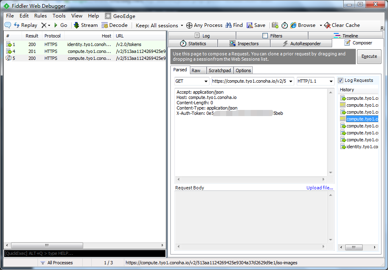Viewport: 388px width, 270px height.
Task: Click the GeoEdge menu item
Action: 120,16
